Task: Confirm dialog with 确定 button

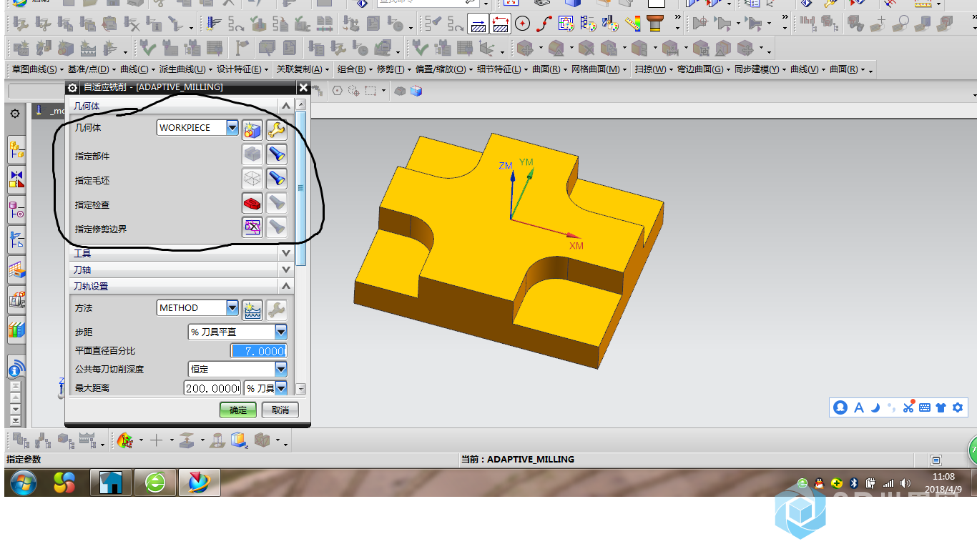Action: pos(237,410)
